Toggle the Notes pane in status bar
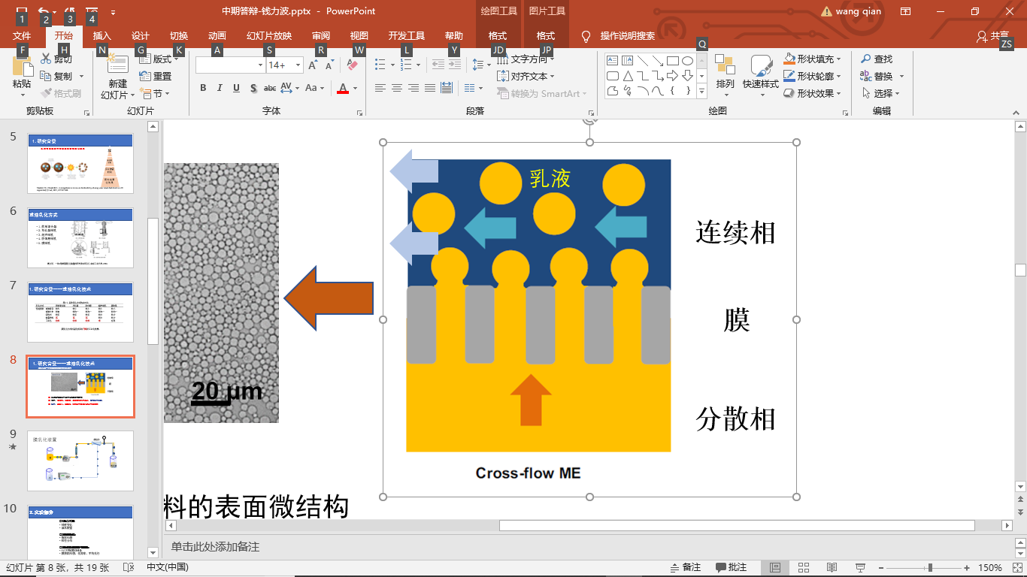The width and height of the screenshot is (1027, 577). tap(685, 567)
